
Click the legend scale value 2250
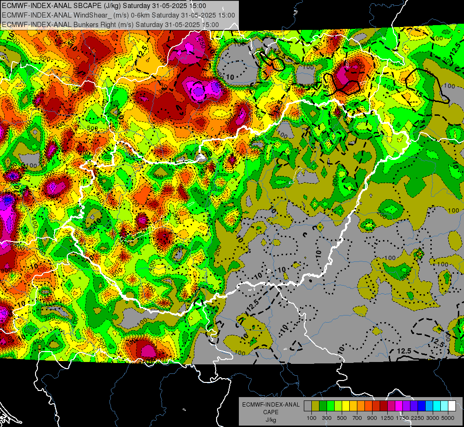coord(418,418)
